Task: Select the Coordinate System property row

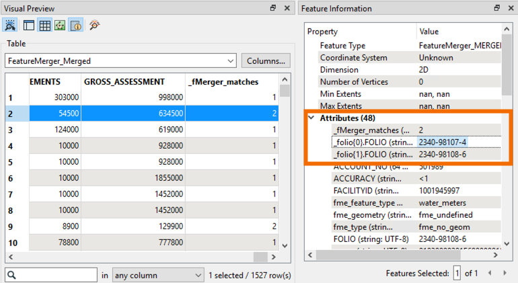Action: 410,58
